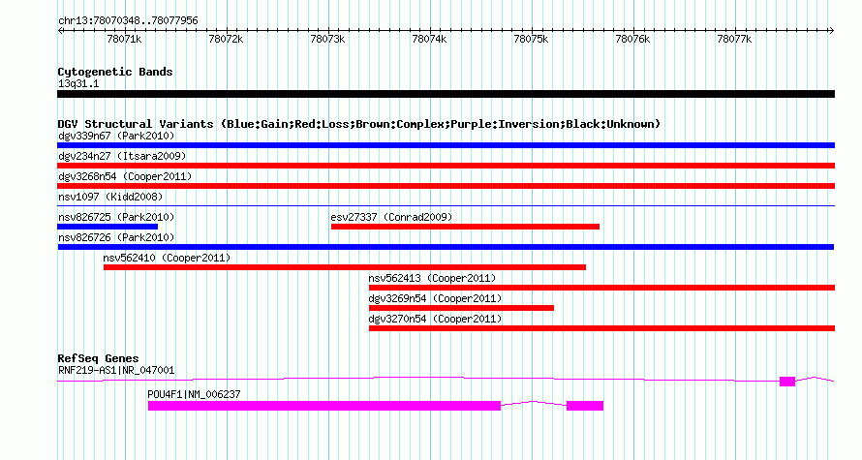862x460 pixels.
Task: Select the black 13q31.1 cytogenetic band bar
Action: [x=446, y=95]
